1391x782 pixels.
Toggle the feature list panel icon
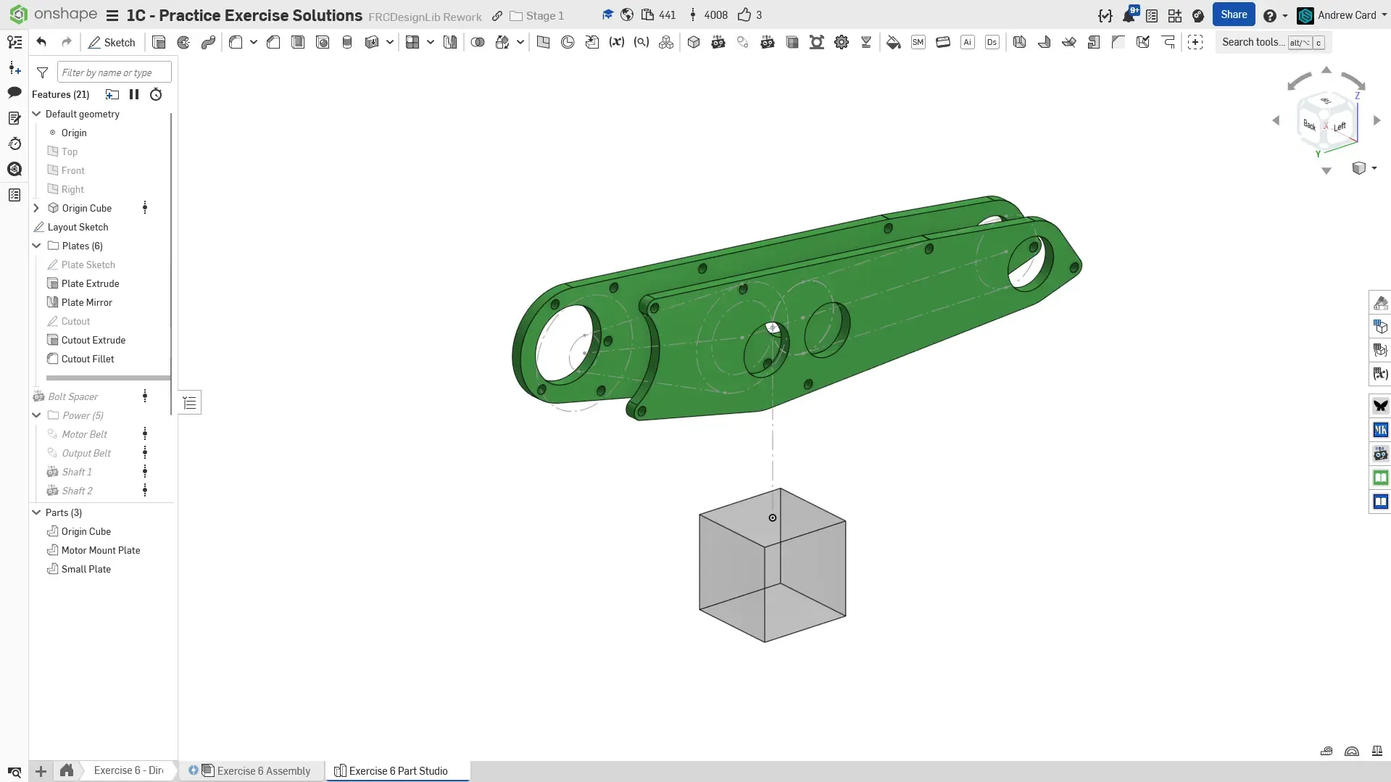14,42
